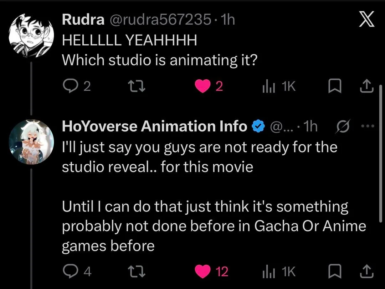
Task: Open the @rudra567235 handle link
Action: 160,19
